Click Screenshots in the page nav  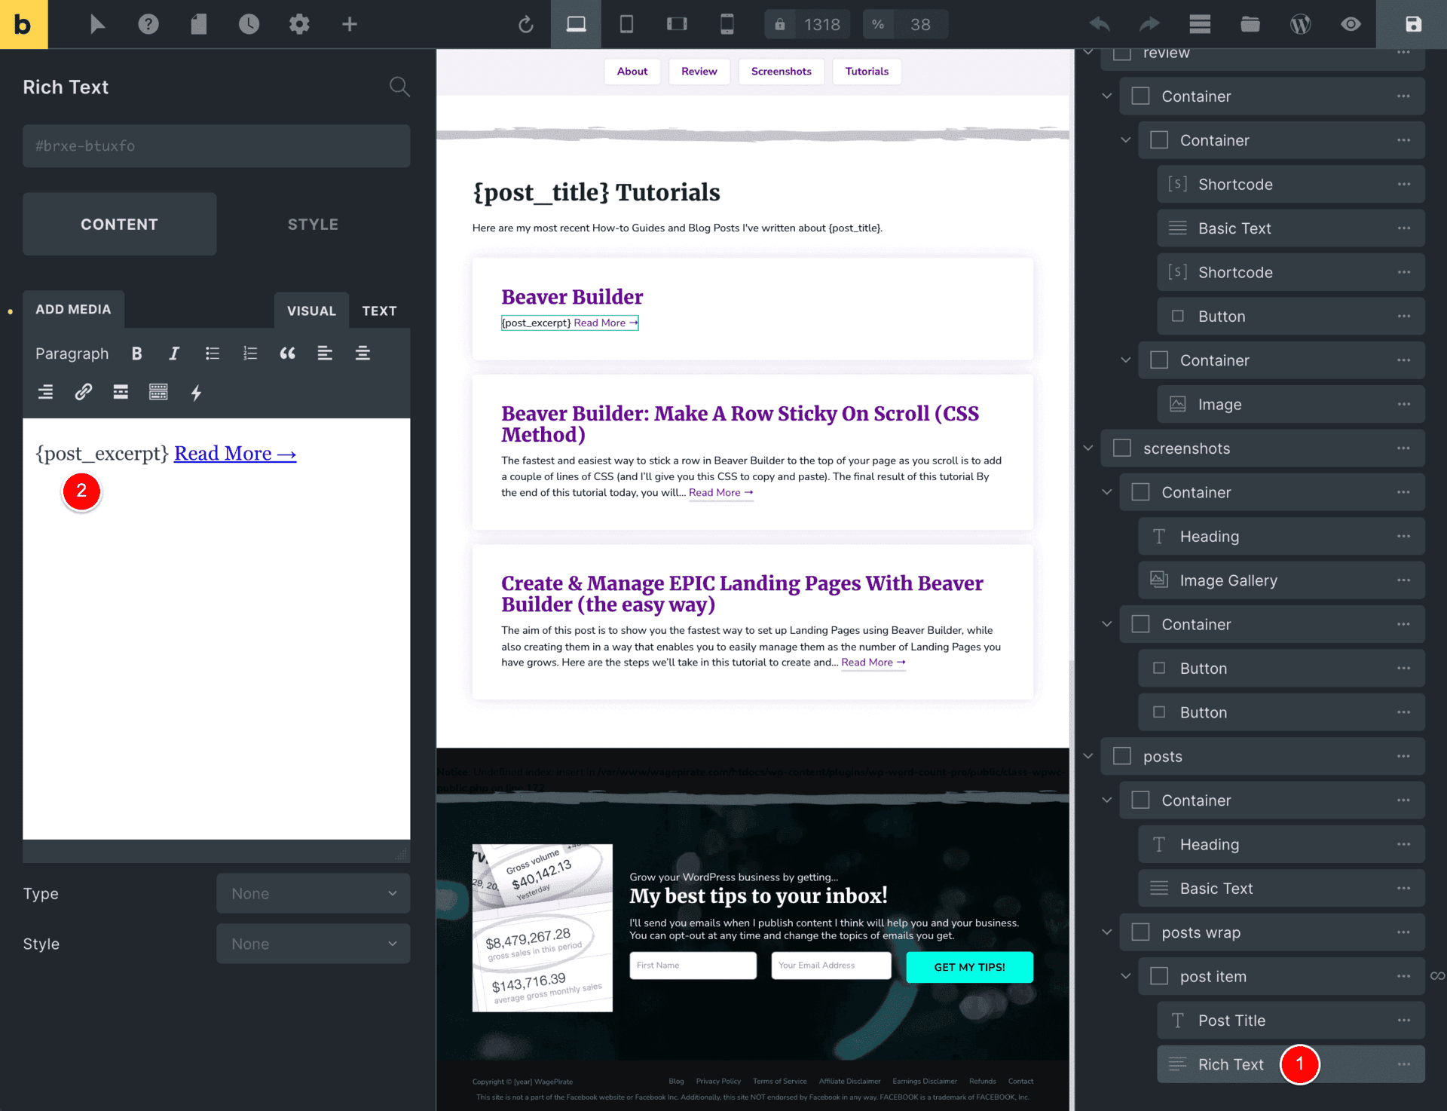[782, 72]
